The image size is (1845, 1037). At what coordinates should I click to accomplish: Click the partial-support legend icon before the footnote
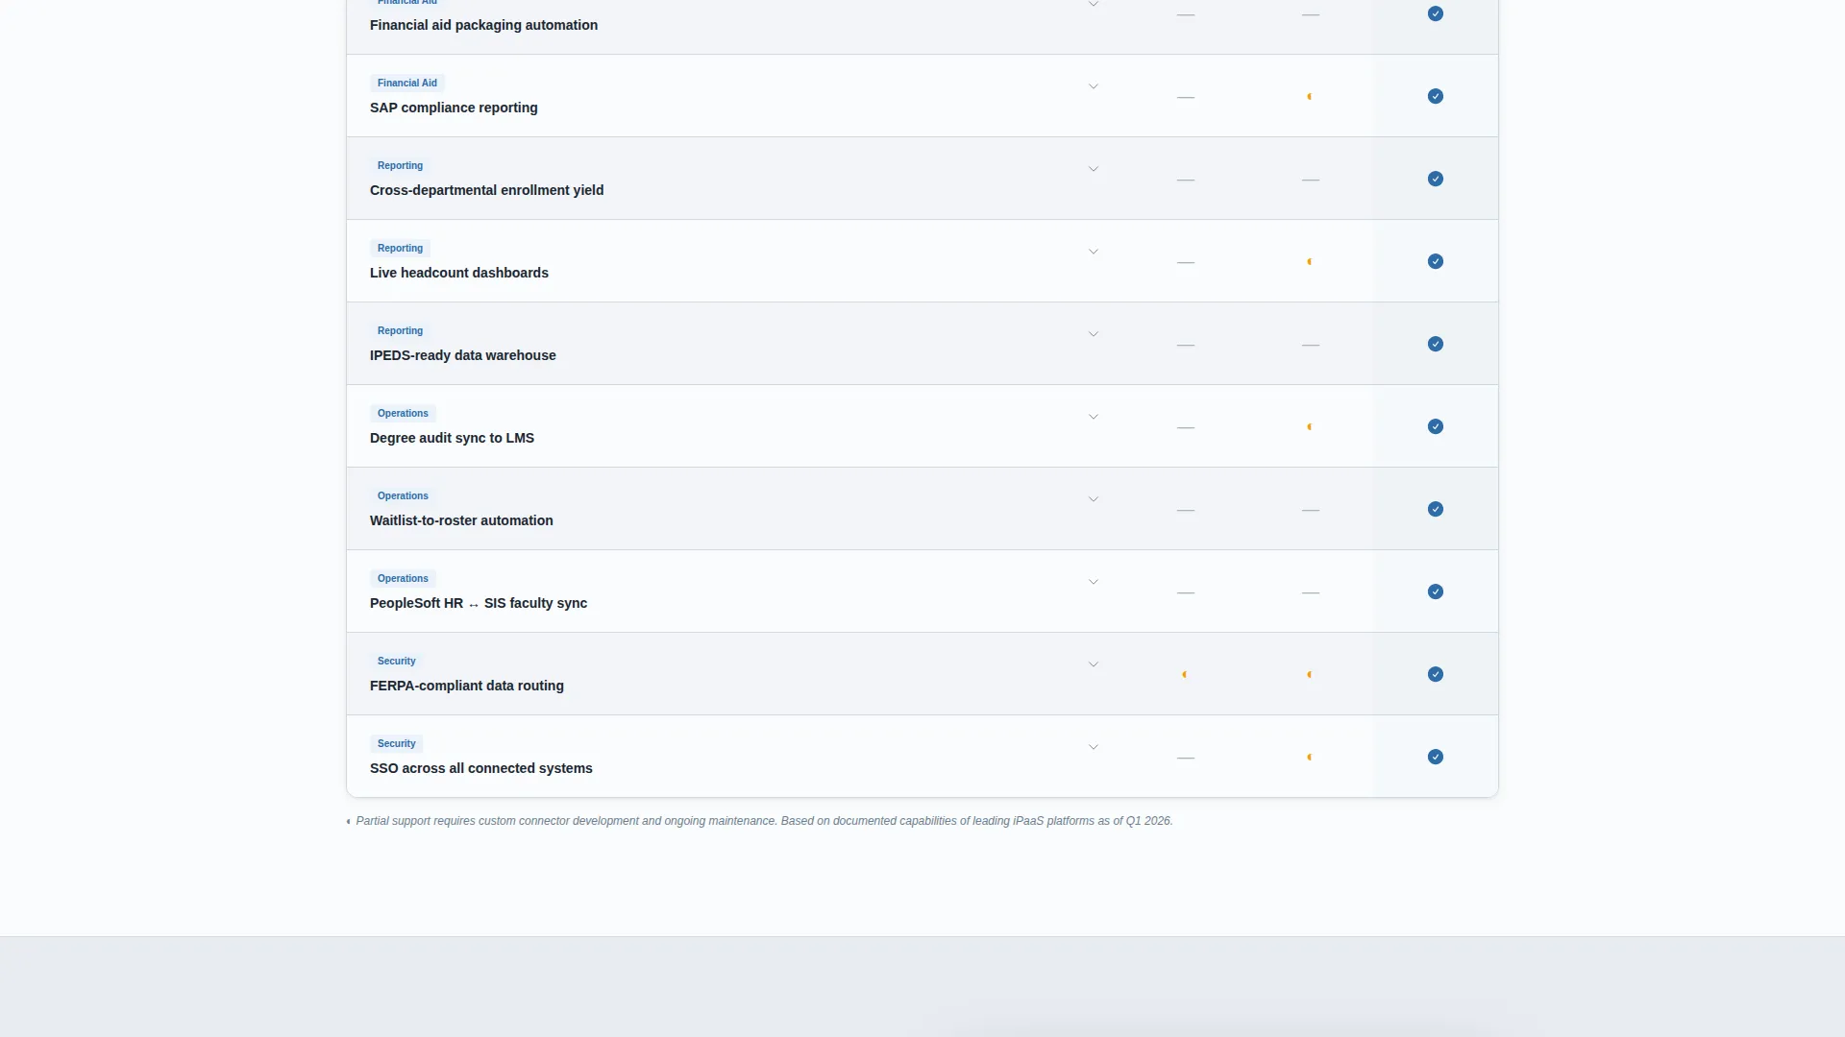click(349, 822)
